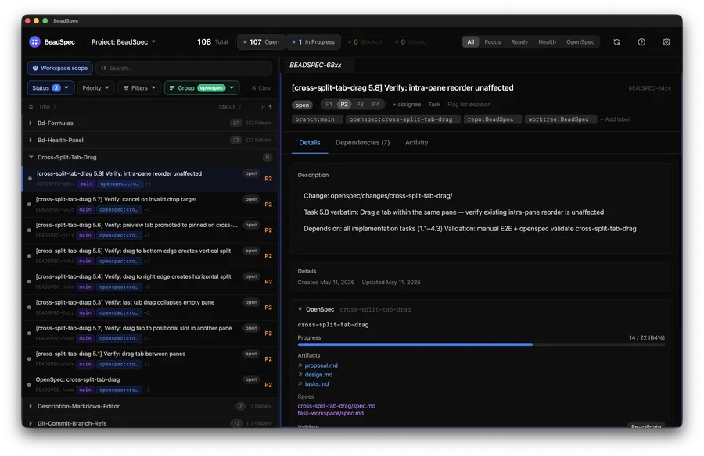The height and width of the screenshot is (456, 704).
Task: Toggle the 0 Blocked status filter
Action: [x=365, y=41]
